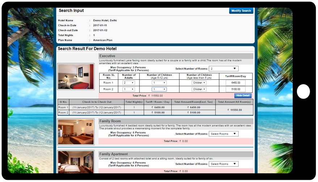Click the Hide Detail button
Image resolution: width=318 pixels, height=182 pixels.
[243, 95]
